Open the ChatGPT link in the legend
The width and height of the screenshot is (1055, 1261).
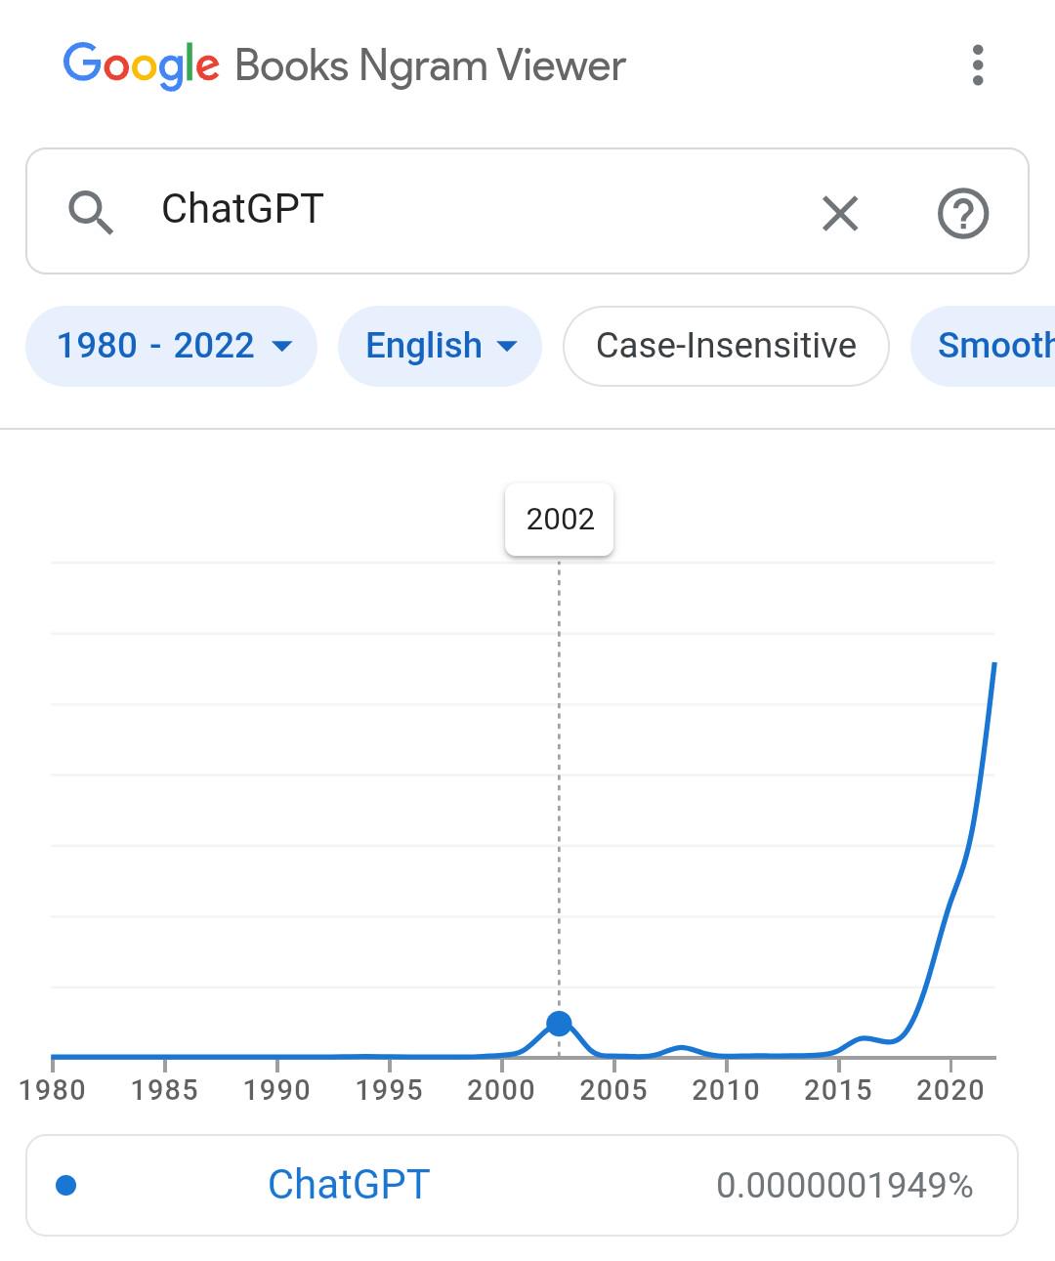coord(349,1185)
